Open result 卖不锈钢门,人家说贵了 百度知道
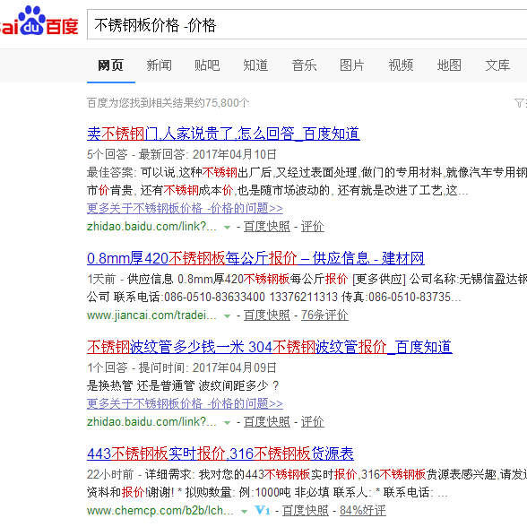Image resolution: width=527 pixels, height=527 pixels. pyautogui.click(x=223, y=134)
